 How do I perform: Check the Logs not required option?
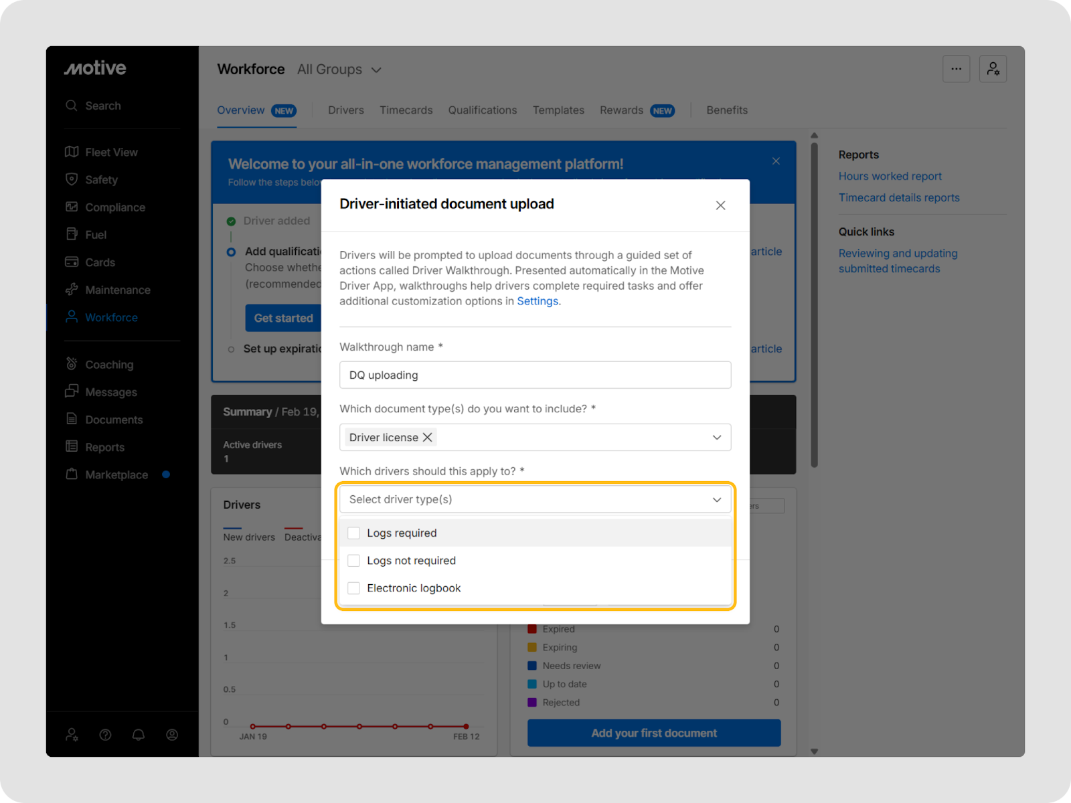pyautogui.click(x=354, y=561)
